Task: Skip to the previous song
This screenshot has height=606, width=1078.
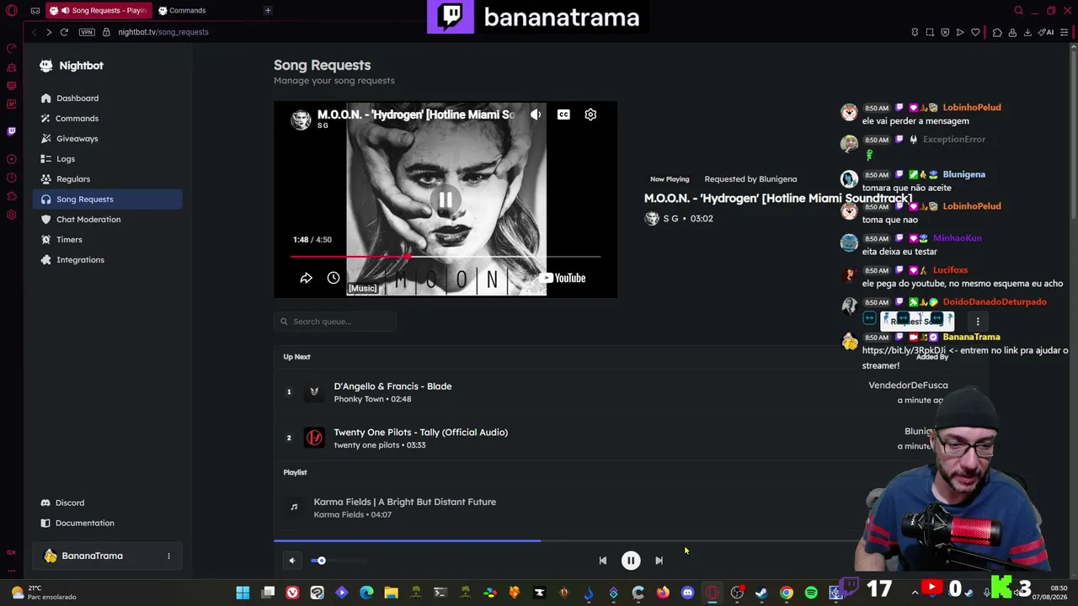Action: pos(602,561)
